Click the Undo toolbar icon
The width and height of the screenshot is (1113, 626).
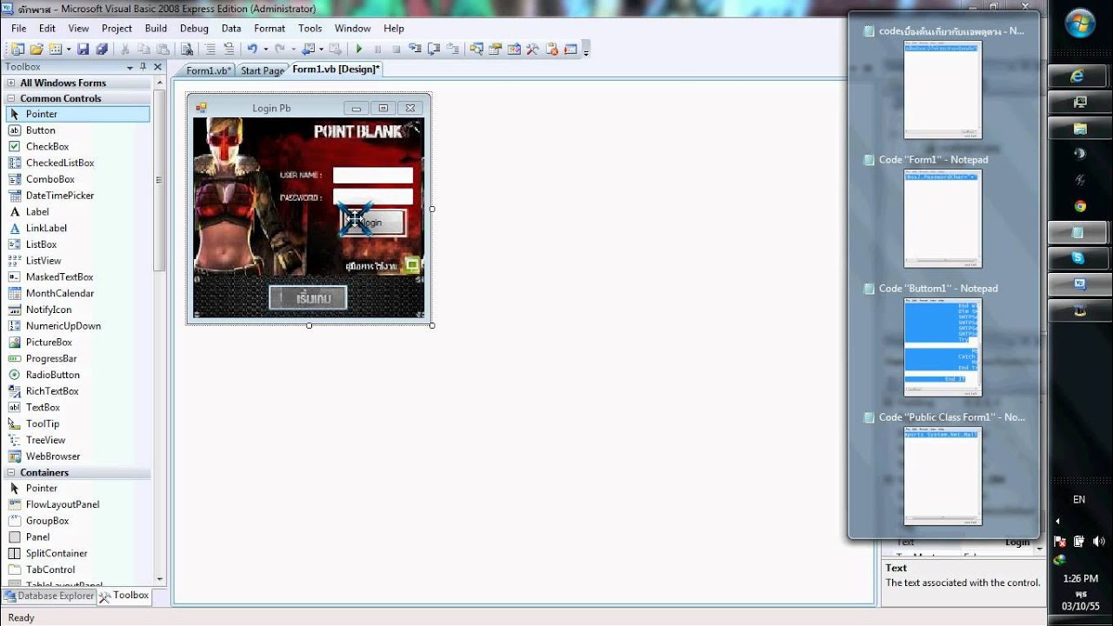[252, 50]
